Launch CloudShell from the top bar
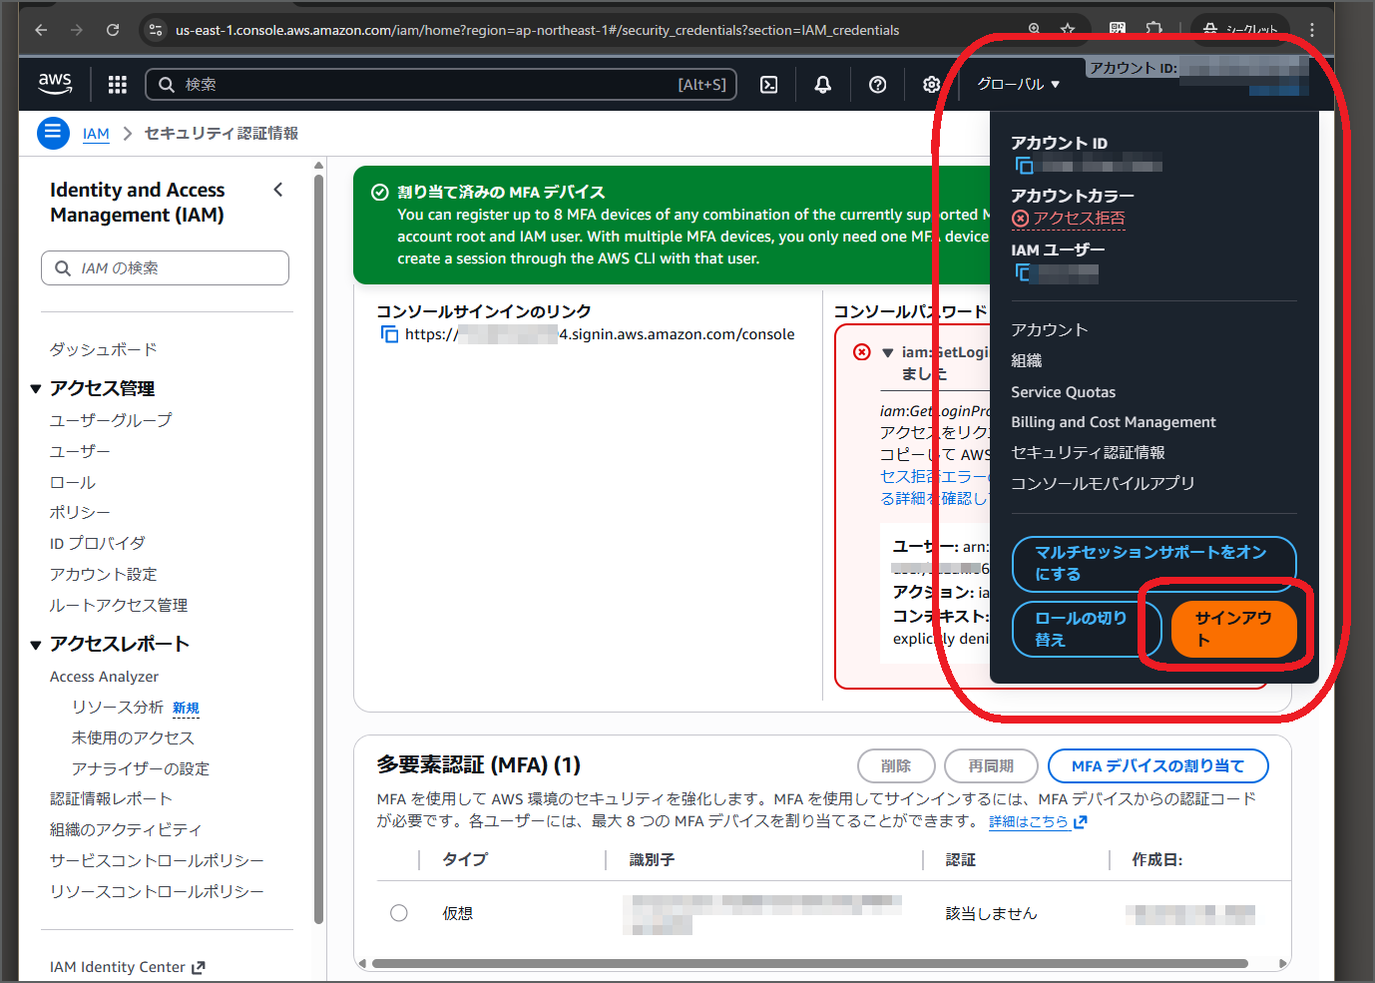This screenshot has width=1375, height=983. pyautogui.click(x=769, y=85)
